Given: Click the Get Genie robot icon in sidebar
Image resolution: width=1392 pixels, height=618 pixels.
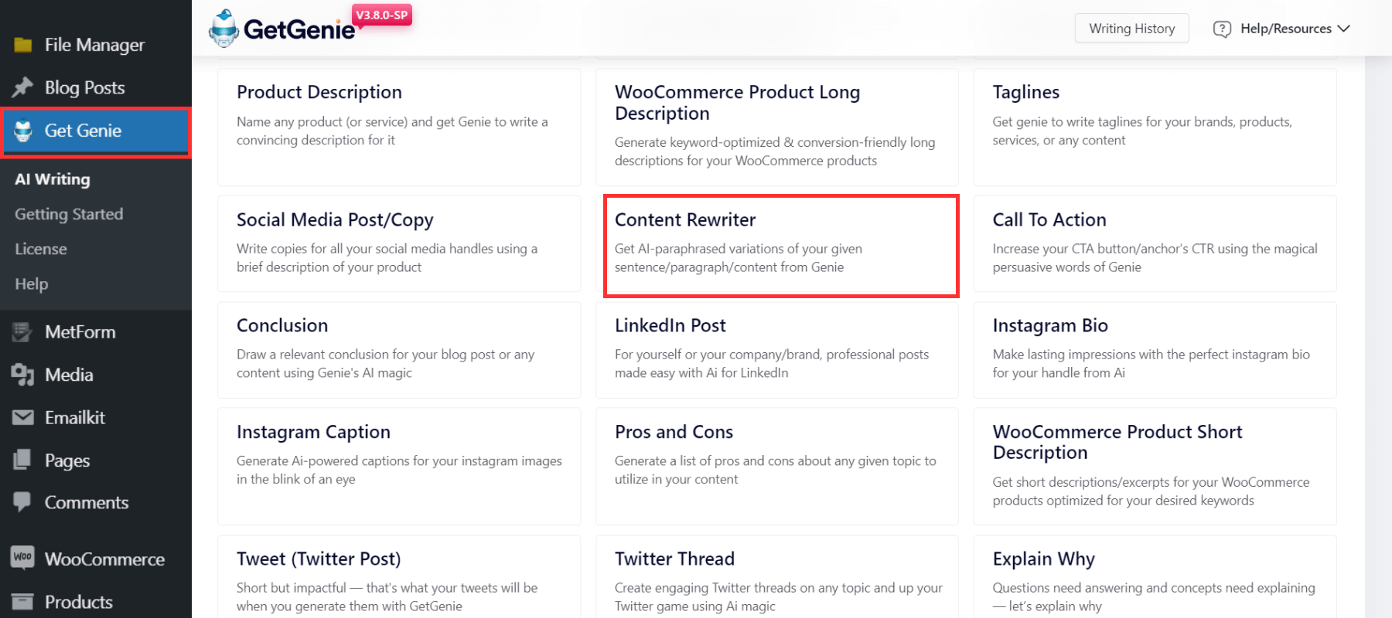Looking at the screenshot, I should [23, 131].
